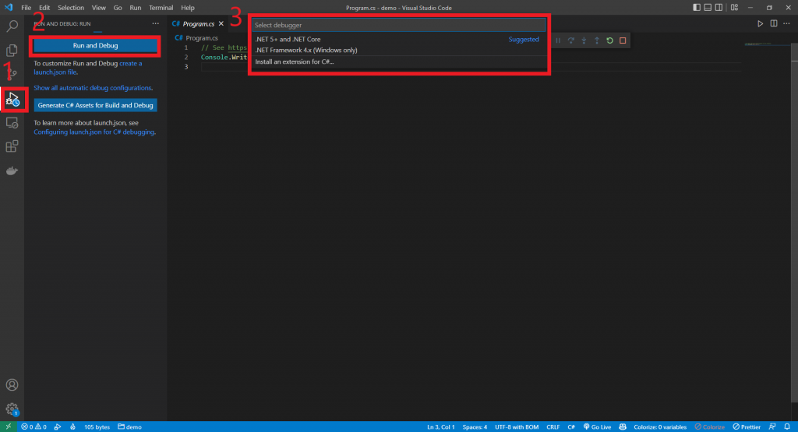
Task: Toggle primary side bar layout icon
Action: [x=697, y=8]
